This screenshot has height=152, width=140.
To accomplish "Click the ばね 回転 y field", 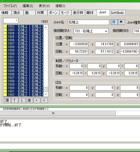I will tap(104, 95).
